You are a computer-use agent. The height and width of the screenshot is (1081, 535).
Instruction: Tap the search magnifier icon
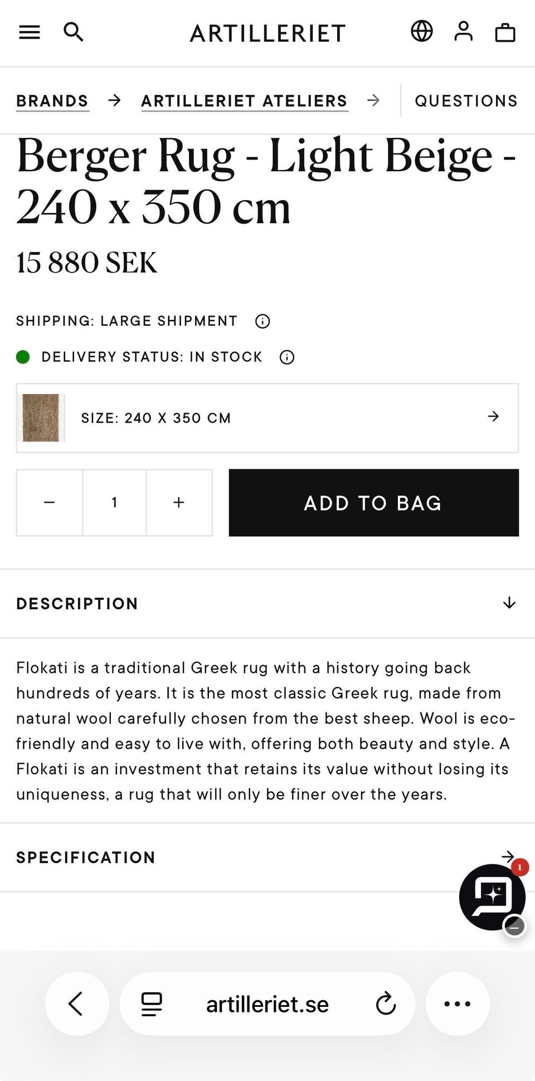point(74,32)
